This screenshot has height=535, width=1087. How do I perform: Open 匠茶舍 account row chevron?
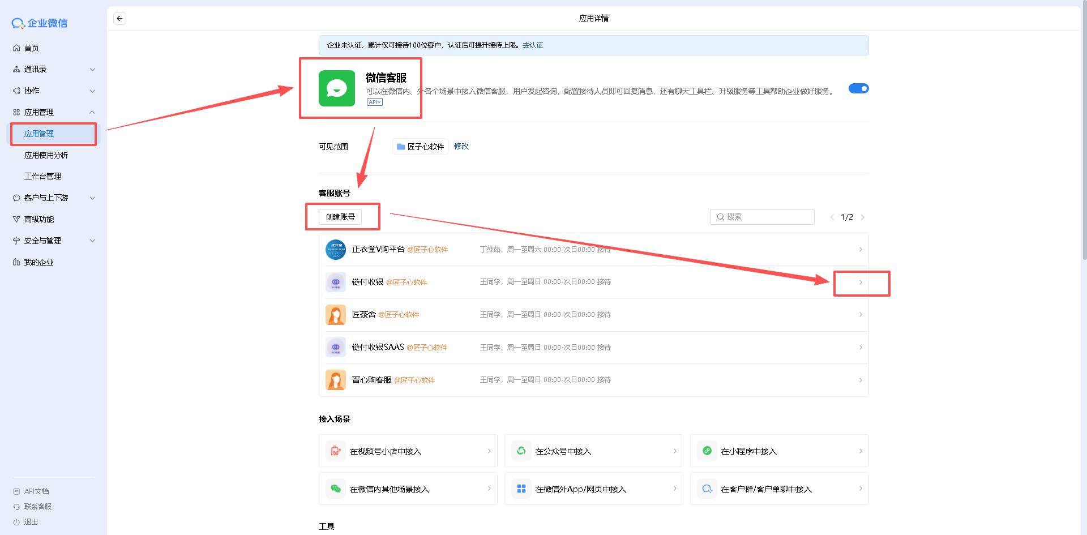[x=861, y=315]
